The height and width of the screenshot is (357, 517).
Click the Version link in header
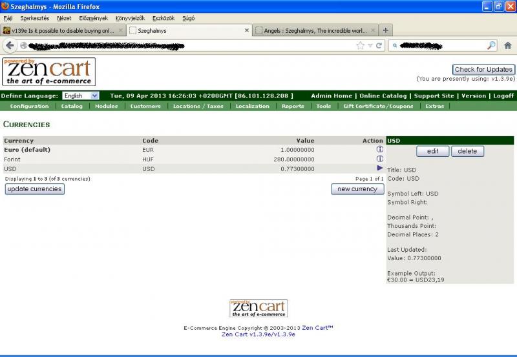[474, 96]
